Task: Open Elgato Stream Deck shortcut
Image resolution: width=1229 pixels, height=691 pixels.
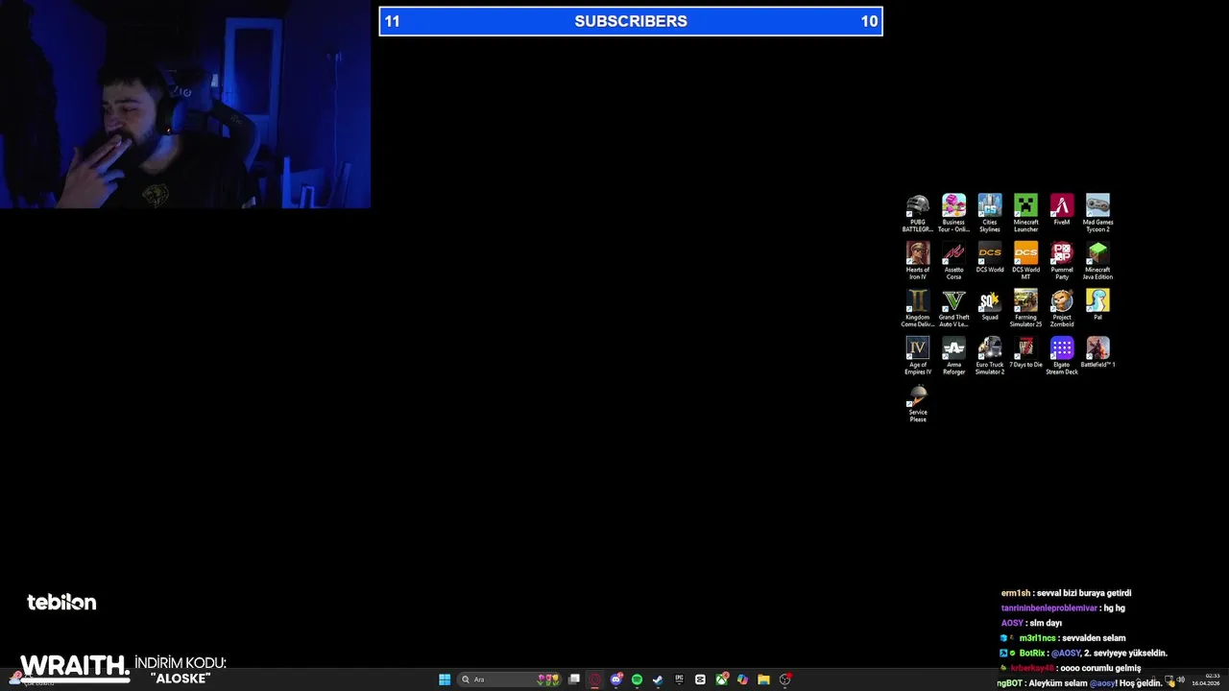Action: point(1062,355)
